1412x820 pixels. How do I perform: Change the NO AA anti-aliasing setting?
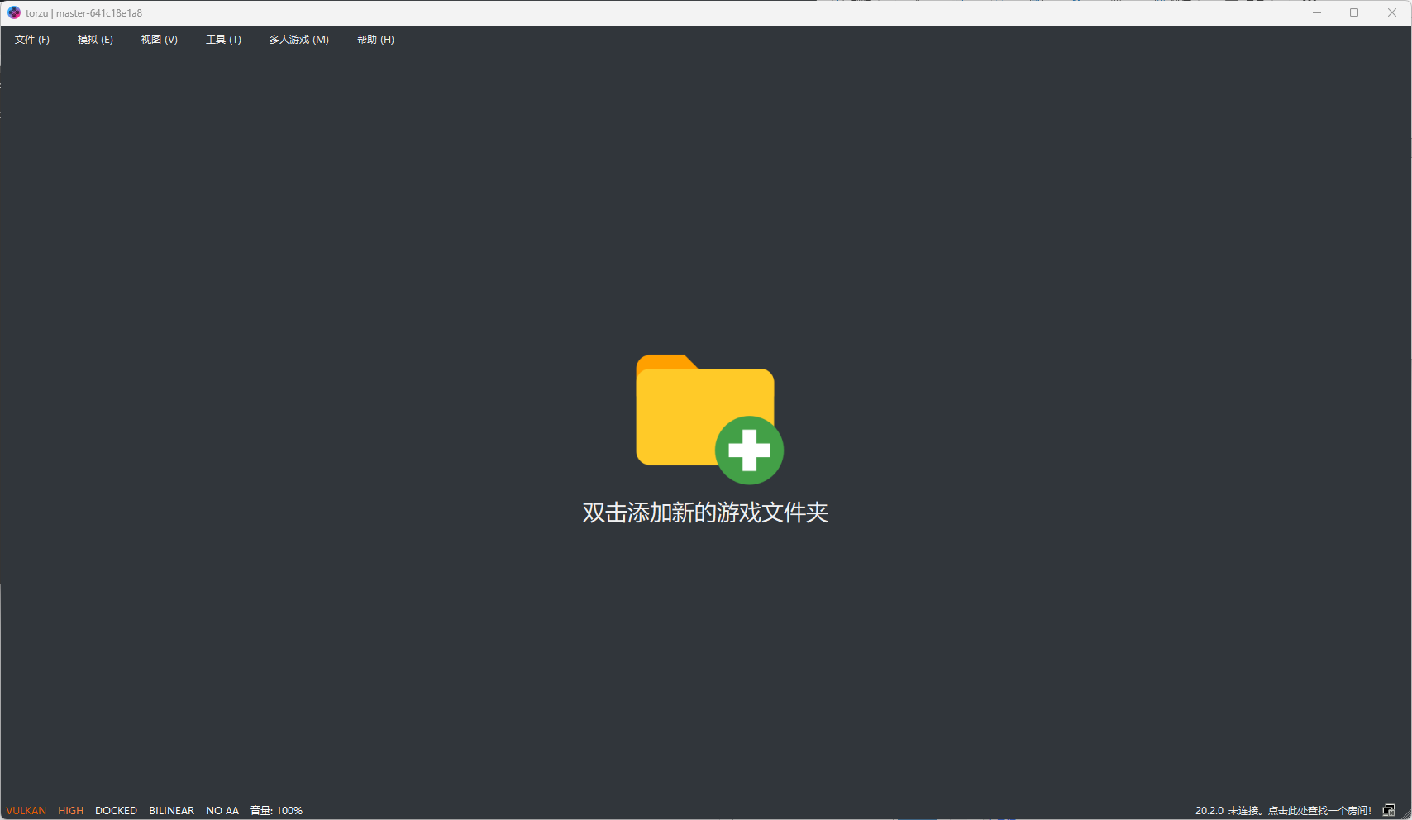coord(222,810)
